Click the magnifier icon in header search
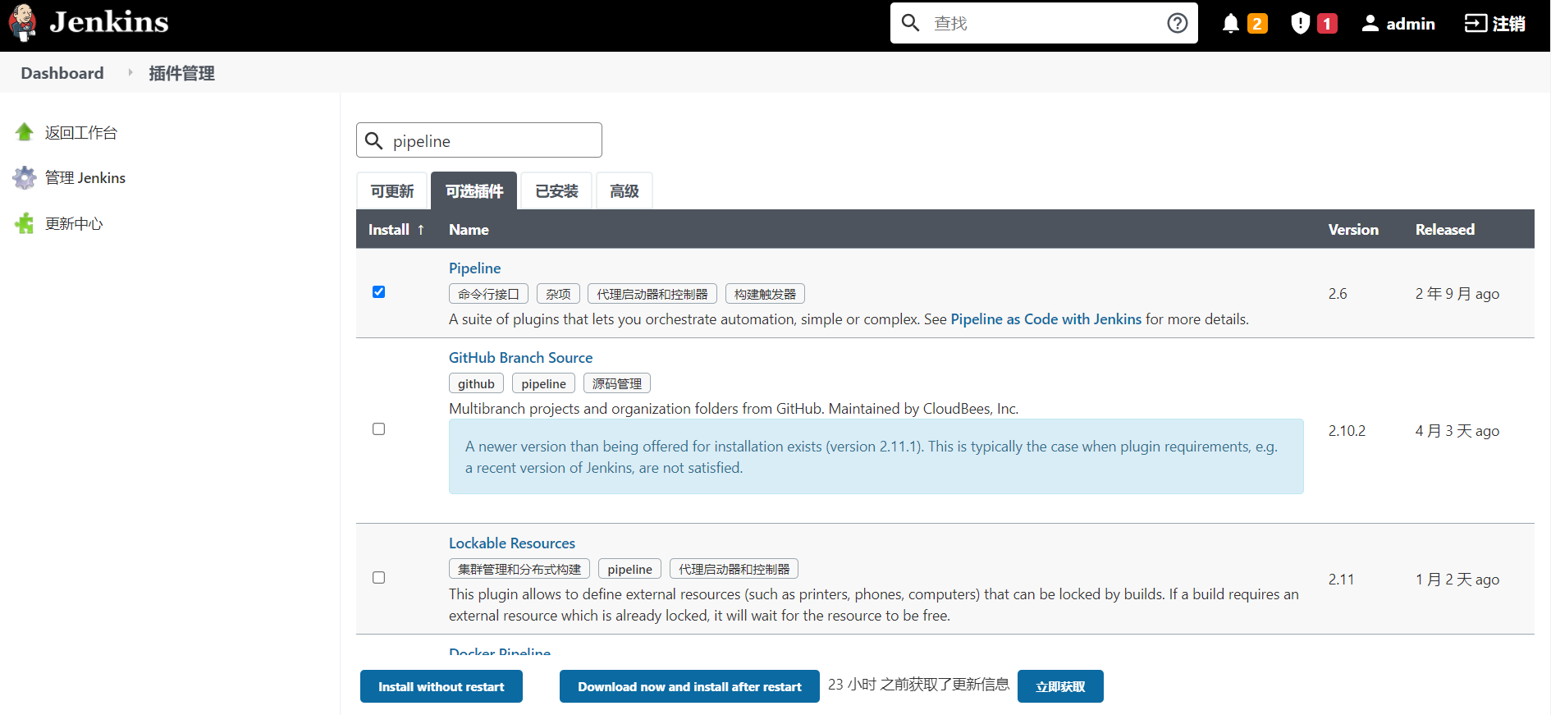 pyautogui.click(x=910, y=23)
